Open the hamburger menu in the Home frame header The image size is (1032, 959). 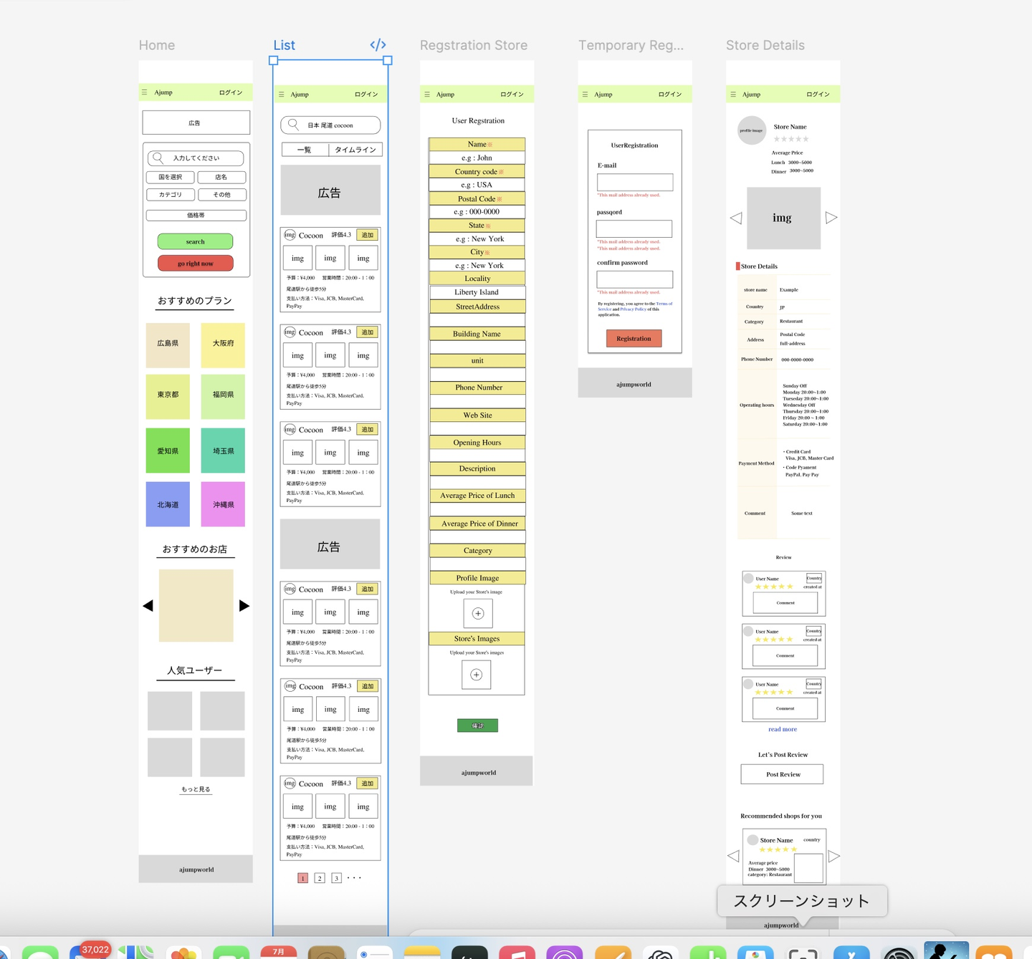click(144, 92)
